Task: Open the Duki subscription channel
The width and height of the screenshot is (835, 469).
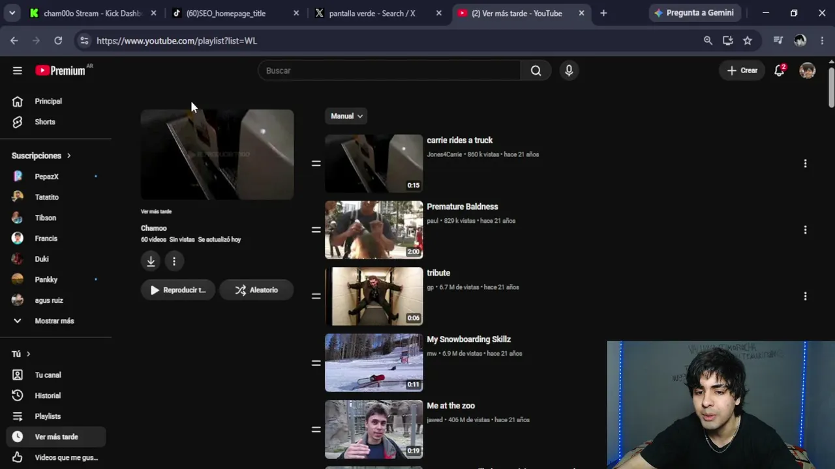Action: coord(55,259)
